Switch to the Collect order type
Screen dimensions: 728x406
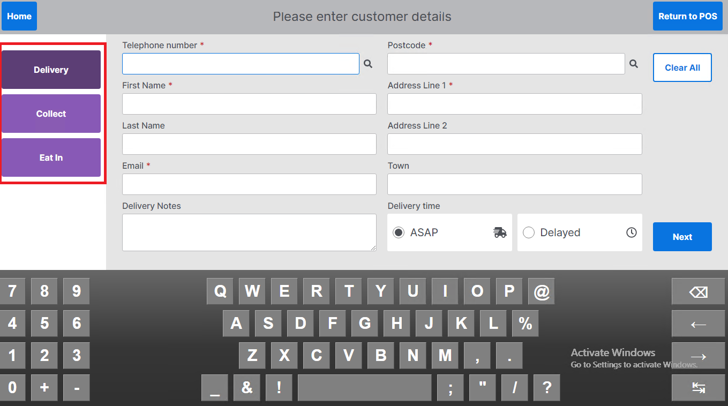click(x=51, y=114)
